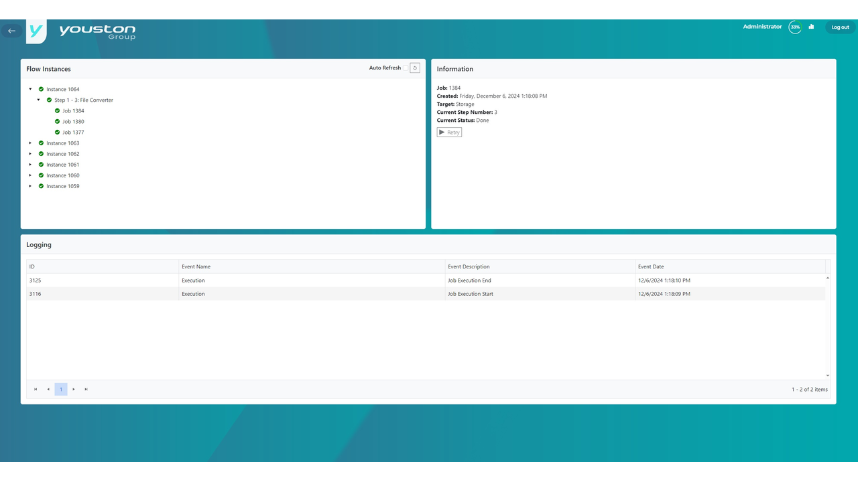This screenshot has height=482, width=858.
Task: Expand the Instance 1062 node arrow
Action: (30, 153)
